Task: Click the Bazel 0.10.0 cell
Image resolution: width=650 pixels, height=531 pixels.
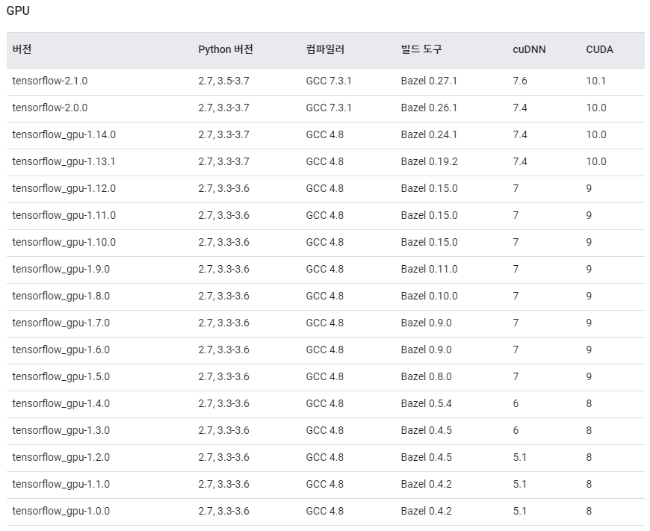Action: click(429, 296)
